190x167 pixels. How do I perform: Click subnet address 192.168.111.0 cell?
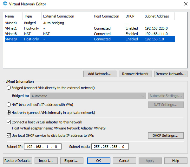tap(156, 34)
